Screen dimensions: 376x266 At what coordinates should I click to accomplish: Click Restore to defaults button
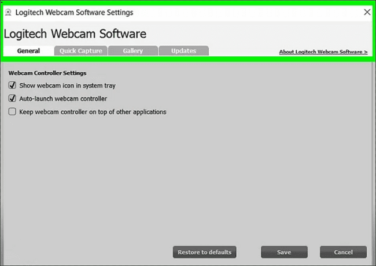click(x=205, y=252)
